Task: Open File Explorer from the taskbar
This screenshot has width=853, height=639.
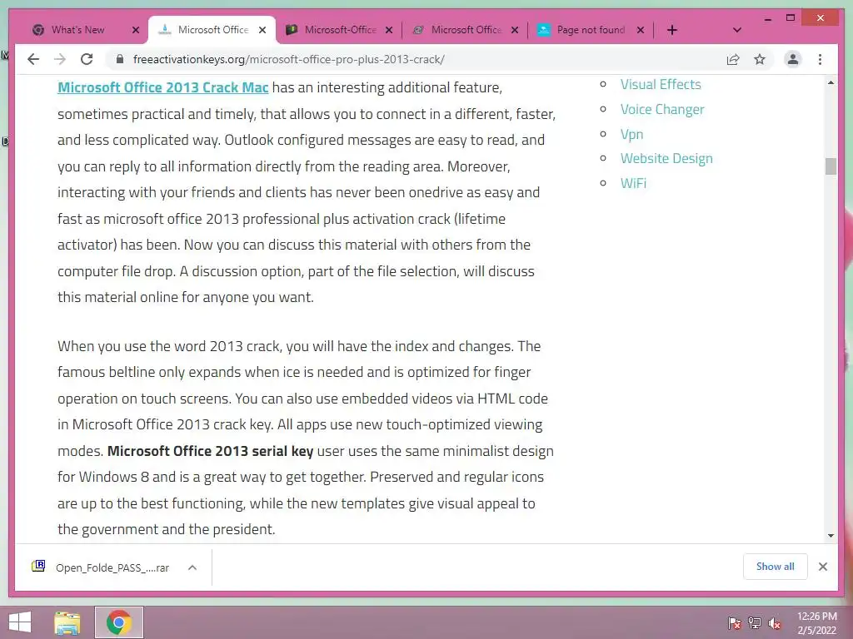Action: click(x=67, y=622)
